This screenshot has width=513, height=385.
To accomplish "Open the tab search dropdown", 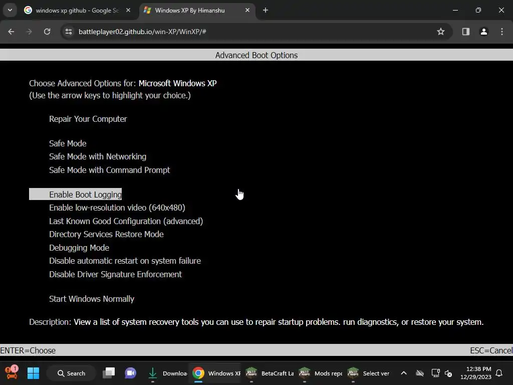I will pos(10,10).
